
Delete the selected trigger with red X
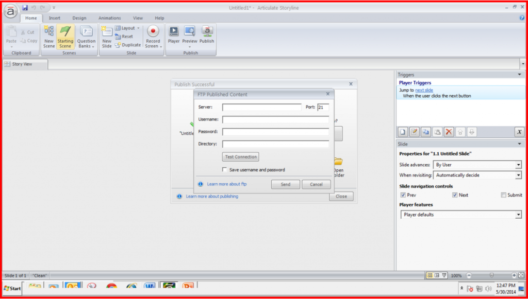point(449,132)
